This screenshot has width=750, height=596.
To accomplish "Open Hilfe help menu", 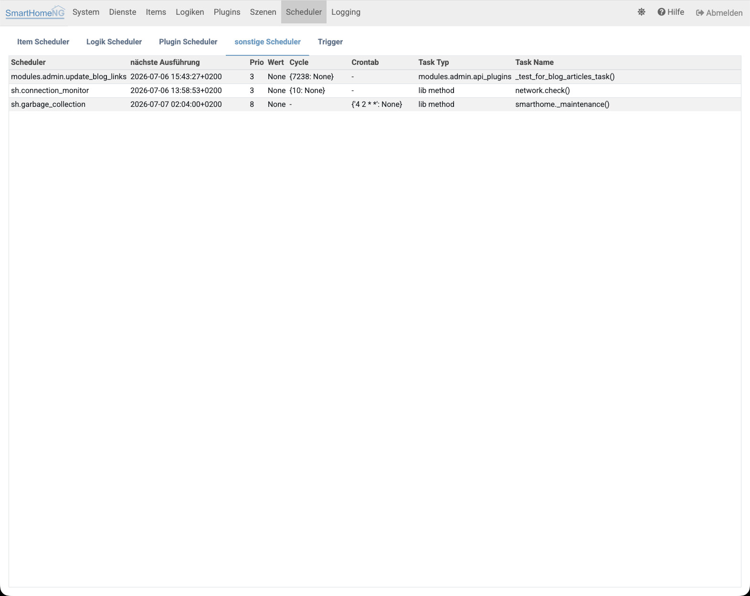I will pos(671,12).
